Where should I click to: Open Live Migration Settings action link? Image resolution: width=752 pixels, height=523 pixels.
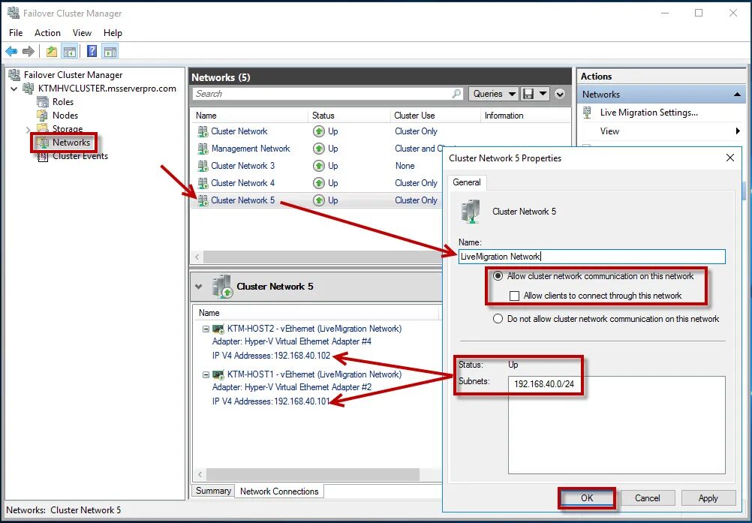tap(649, 113)
